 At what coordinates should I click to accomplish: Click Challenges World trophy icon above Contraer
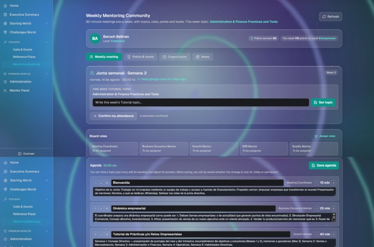pos(5,32)
